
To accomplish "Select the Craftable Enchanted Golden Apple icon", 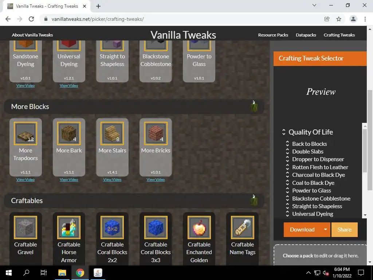I will coord(199,227).
